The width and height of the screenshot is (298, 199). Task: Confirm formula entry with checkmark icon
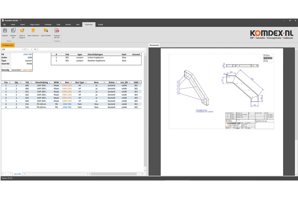pos(31,49)
